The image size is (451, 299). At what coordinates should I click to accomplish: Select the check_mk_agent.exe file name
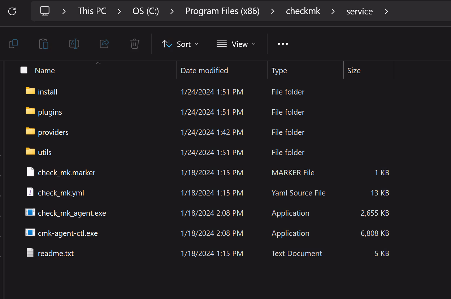tap(72, 213)
